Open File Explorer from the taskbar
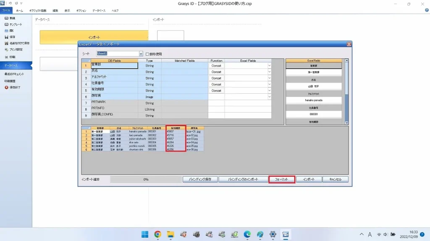This screenshot has width=430, height=241. coord(170,234)
